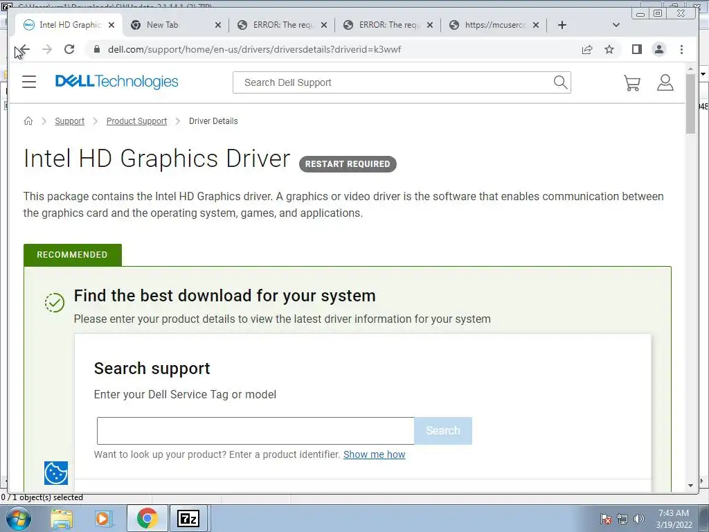The image size is (709, 532).
Task: Click page scrollbar down arrow
Action: pos(690,485)
